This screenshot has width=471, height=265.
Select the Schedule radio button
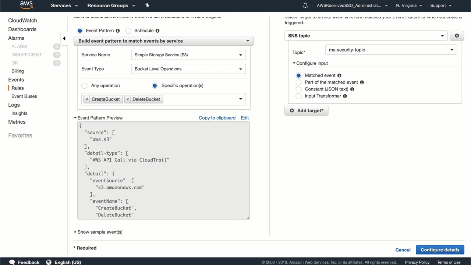[128, 31]
